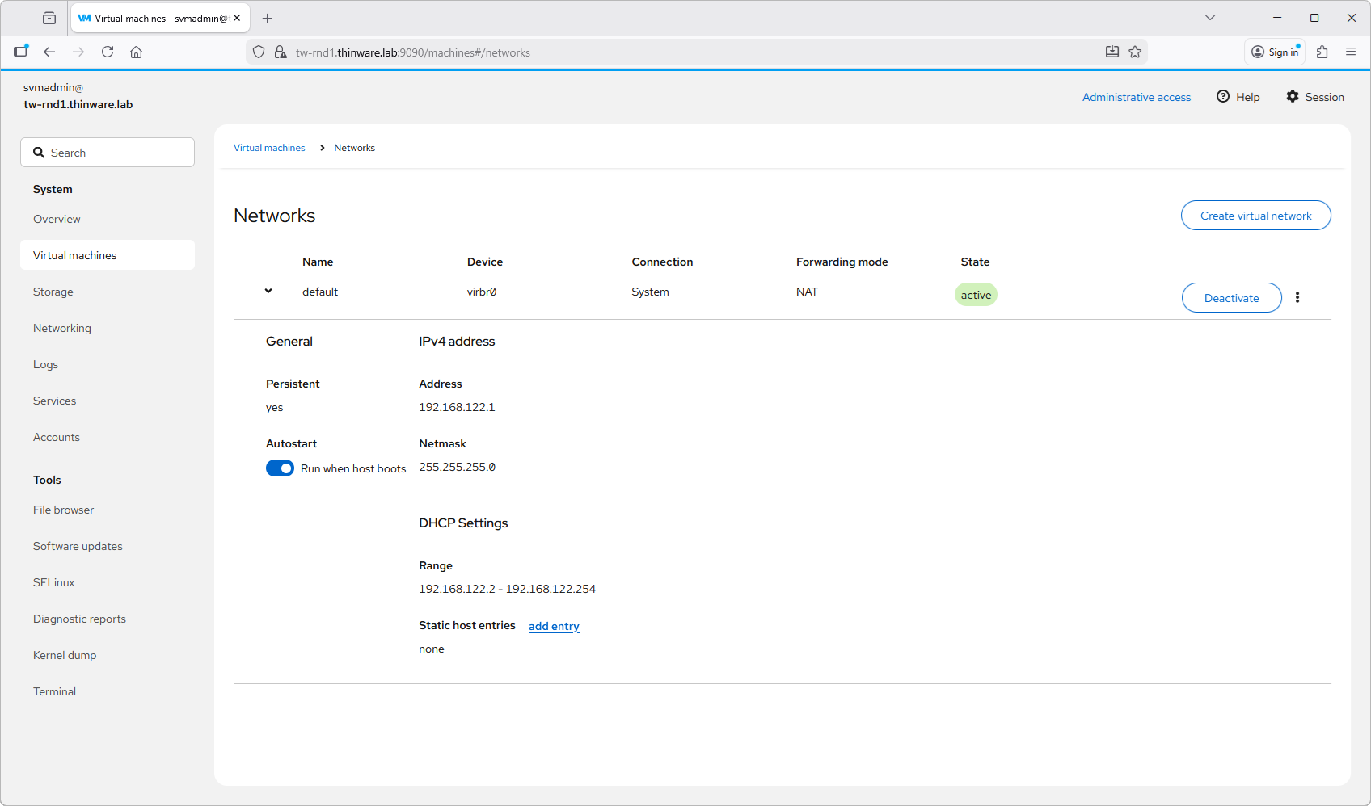The height and width of the screenshot is (806, 1371).
Task: Open Terminal in the sidebar
Action: [108, 691]
